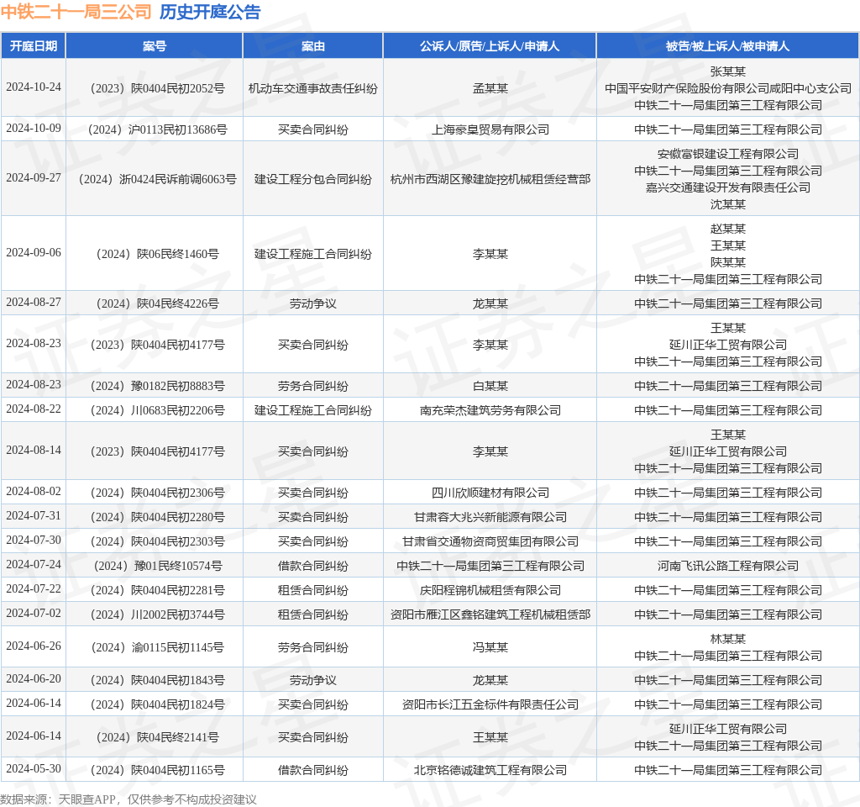Click plaintiff 南充荣杰建筑劳务有限公司

tap(490, 410)
